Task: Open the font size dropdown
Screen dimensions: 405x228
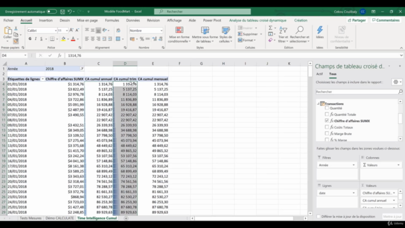Action: click(x=66, y=30)
